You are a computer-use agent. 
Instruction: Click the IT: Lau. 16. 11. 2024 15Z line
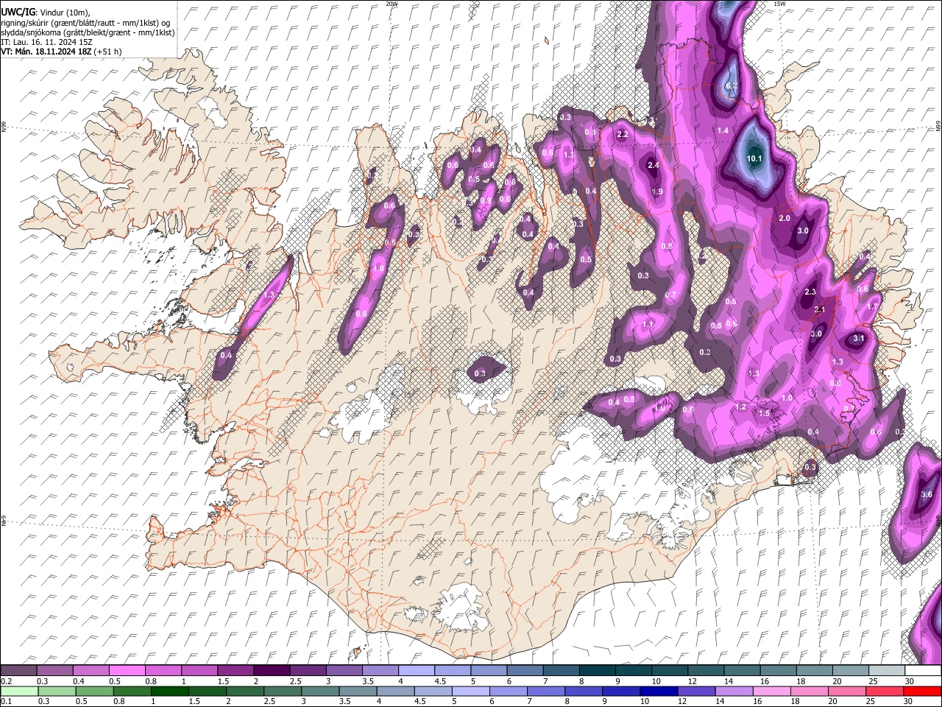46,42
